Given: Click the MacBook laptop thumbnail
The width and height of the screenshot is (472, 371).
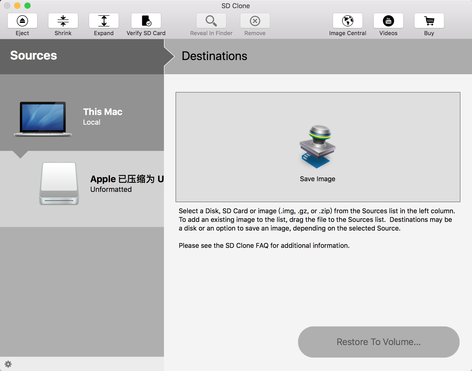Looking at the screenshot, I should coord(43,119).
